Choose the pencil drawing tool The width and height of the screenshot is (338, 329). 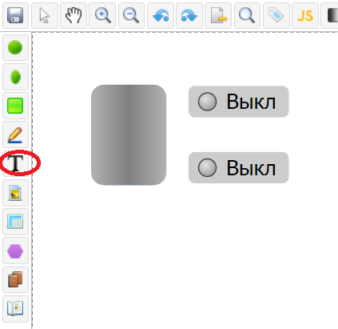coord(15,134)
